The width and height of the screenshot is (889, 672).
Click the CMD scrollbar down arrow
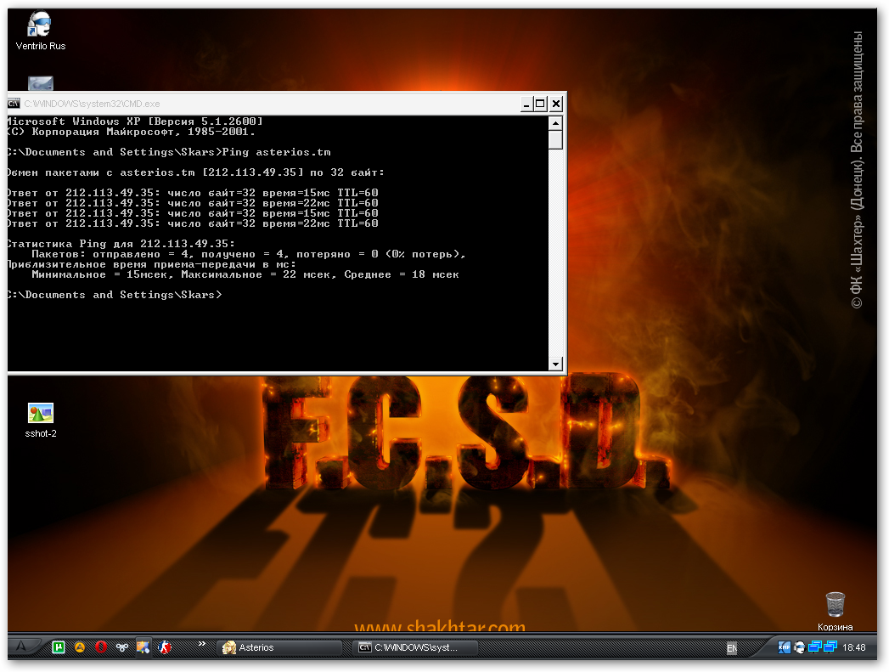point(555,364)
